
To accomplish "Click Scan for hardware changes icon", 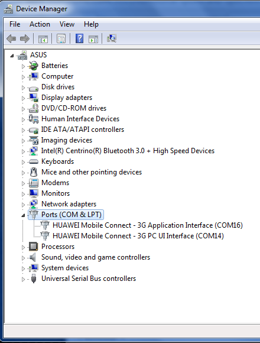I will pyautogui.click(x=112, y=38).
